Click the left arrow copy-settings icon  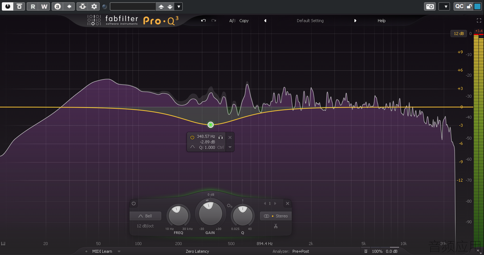point(69,6)
